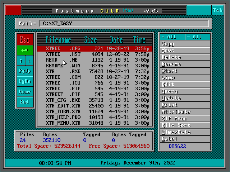The width and height of the screenshot is (230, 172).
Task: Select the XTREEF.PIF file row
Action: tap(95, 94)
